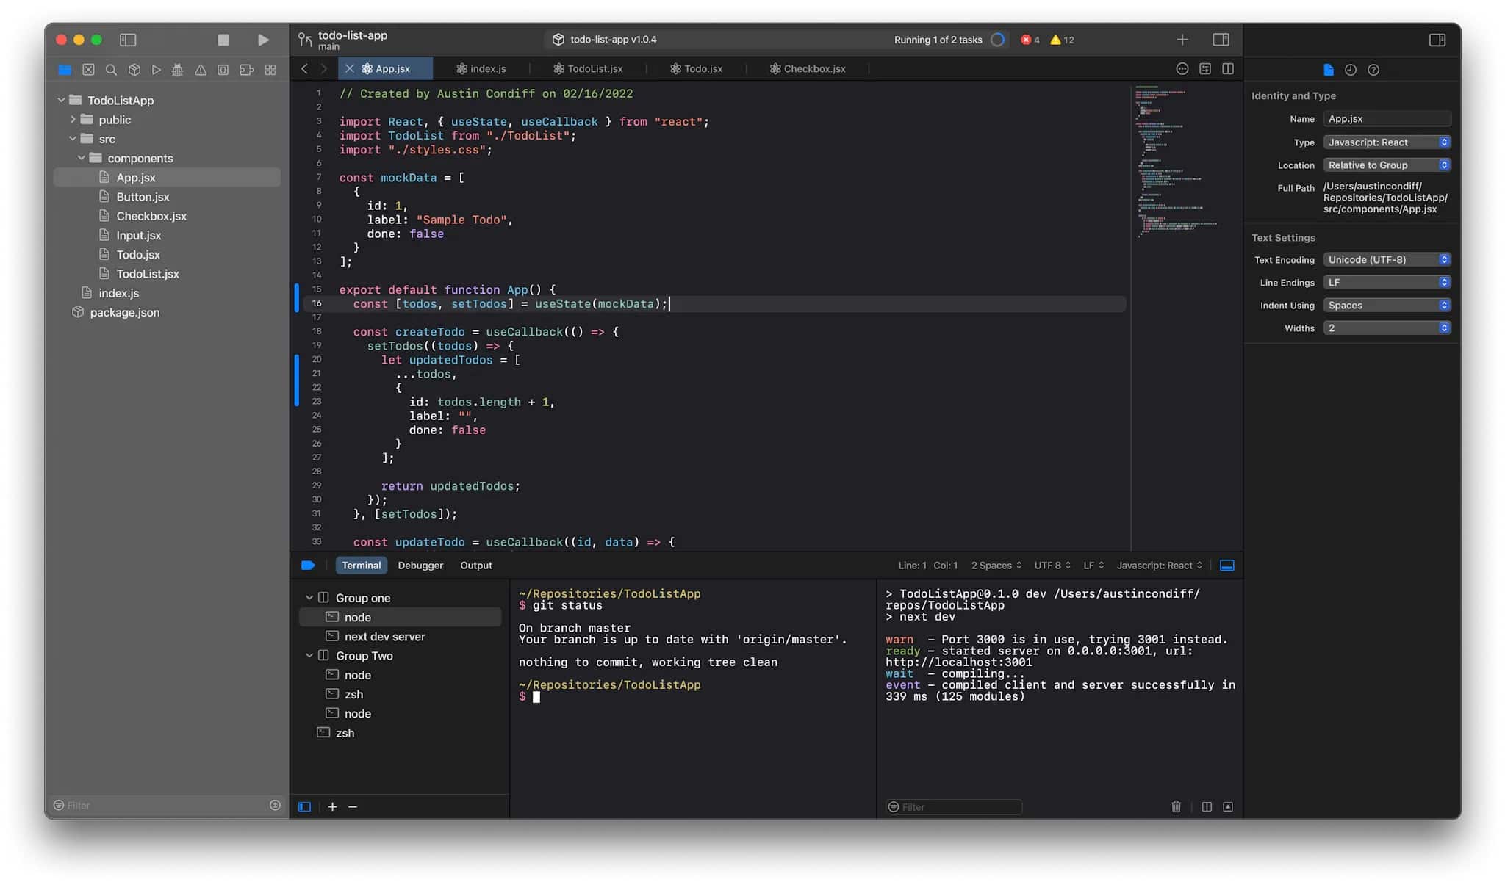
Task: Click the Name field containing App.jsx
Action: pyautogui.click(x=1387, y=119)
